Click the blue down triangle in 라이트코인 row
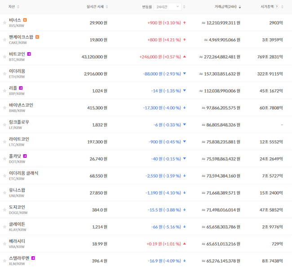The height and width of the screenshot is (268, 292). (185, 142)
